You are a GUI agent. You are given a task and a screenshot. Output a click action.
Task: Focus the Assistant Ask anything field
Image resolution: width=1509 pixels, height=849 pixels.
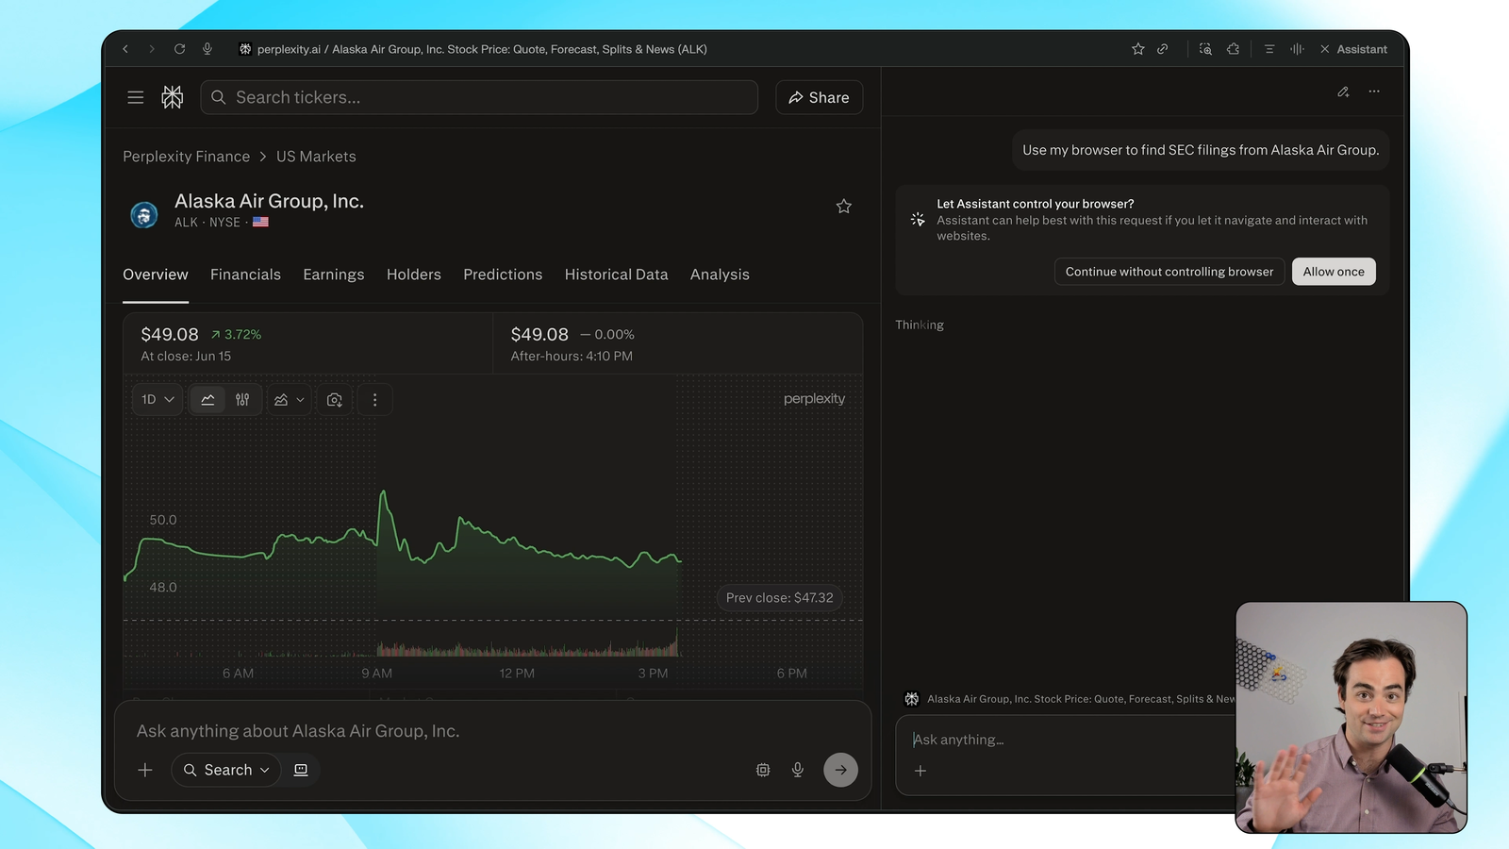(x=1066, y=740)
